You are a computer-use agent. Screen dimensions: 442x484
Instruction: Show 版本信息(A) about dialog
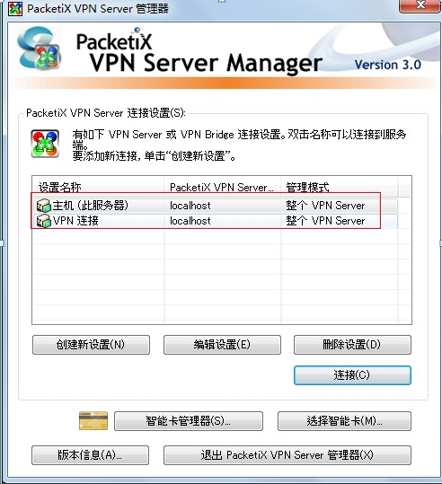point(90,455)
